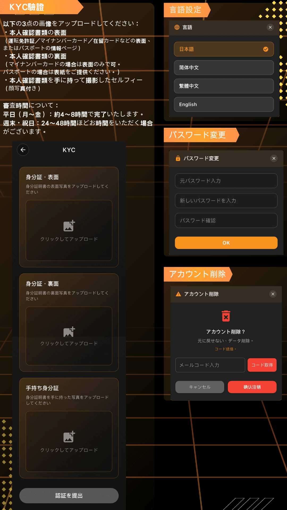The image size is (287, 510).
Task: Close the パスワード変更 dialog
Action: tap(274, 158)
